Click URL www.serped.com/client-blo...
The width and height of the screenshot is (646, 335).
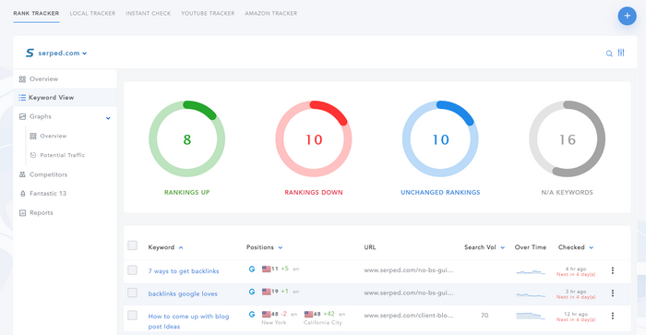coord(409,316)
